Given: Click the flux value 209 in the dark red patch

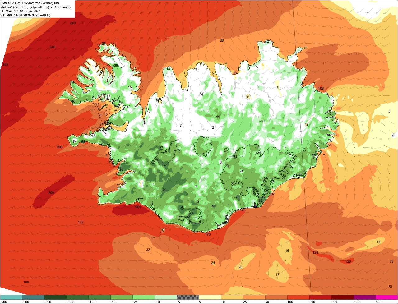Looking at the screenshot, I should 51,193.
